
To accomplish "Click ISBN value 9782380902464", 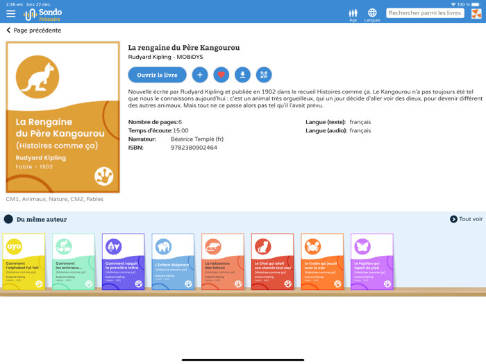I will click(x=194, y=148).
